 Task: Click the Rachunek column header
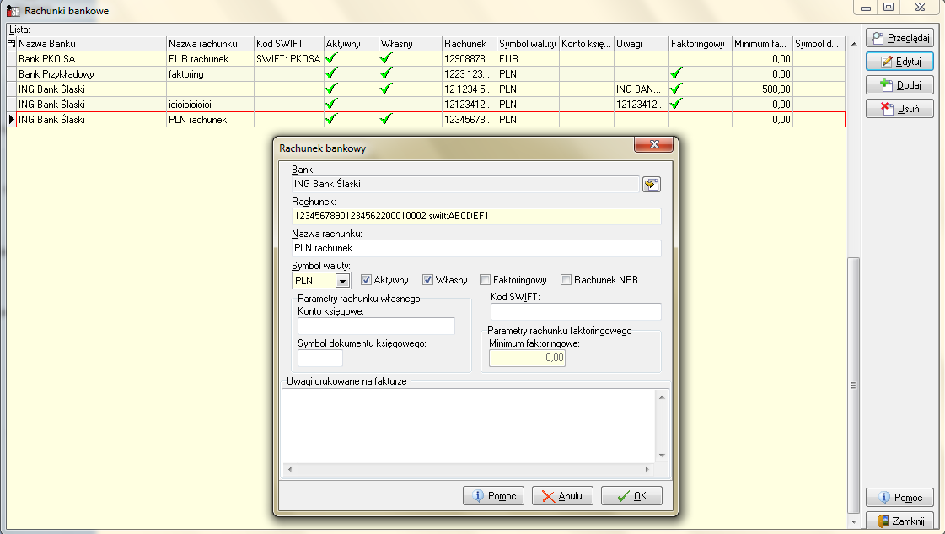(470, 43)
